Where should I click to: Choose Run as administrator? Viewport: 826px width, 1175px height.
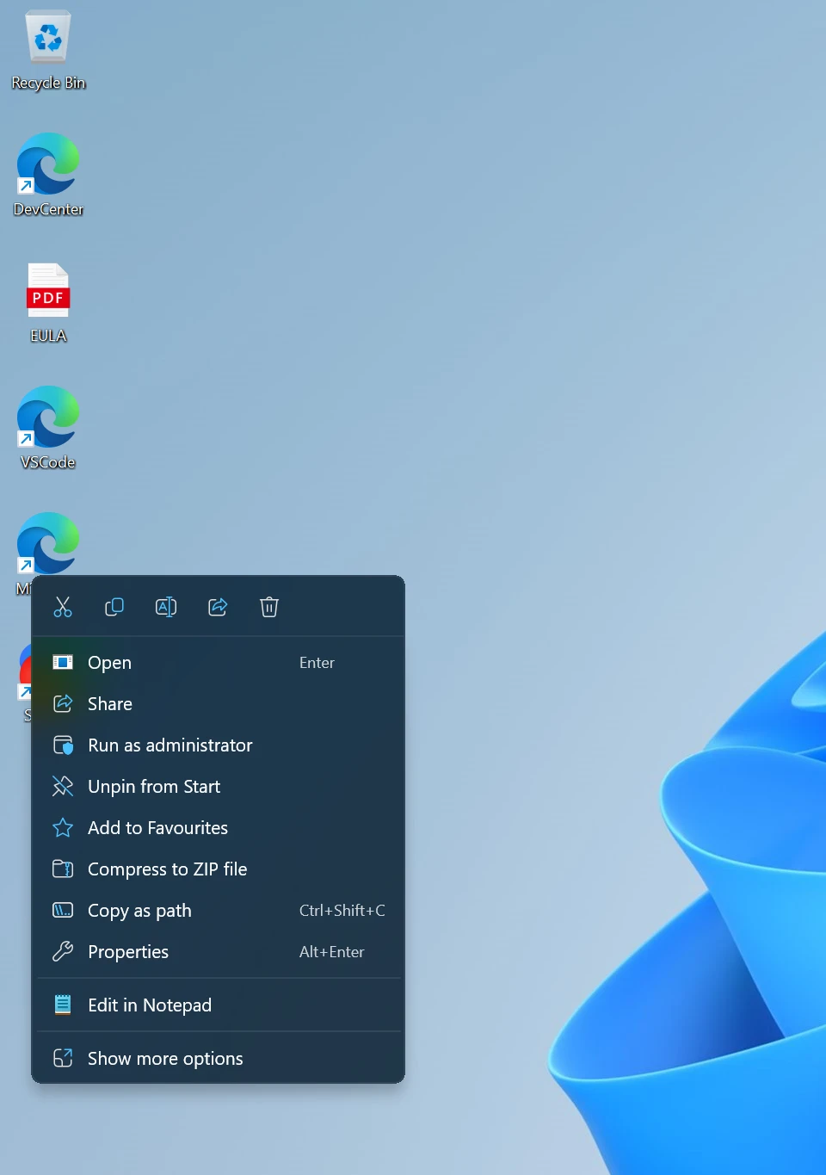pos(170,745)
